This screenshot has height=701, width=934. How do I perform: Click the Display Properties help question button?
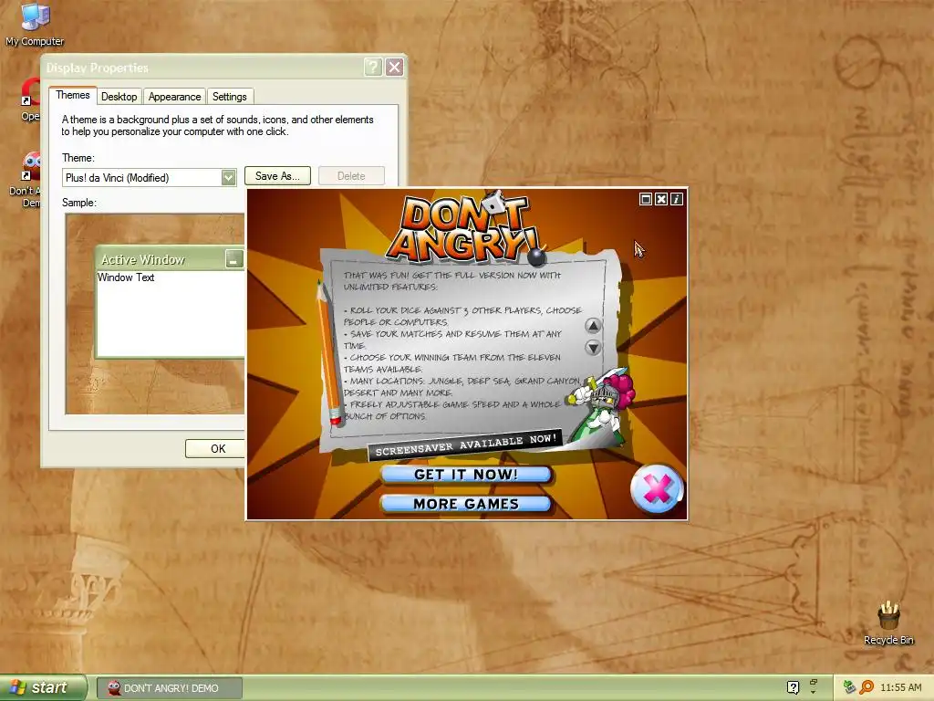pyautogui.click(x=373, y=67)
